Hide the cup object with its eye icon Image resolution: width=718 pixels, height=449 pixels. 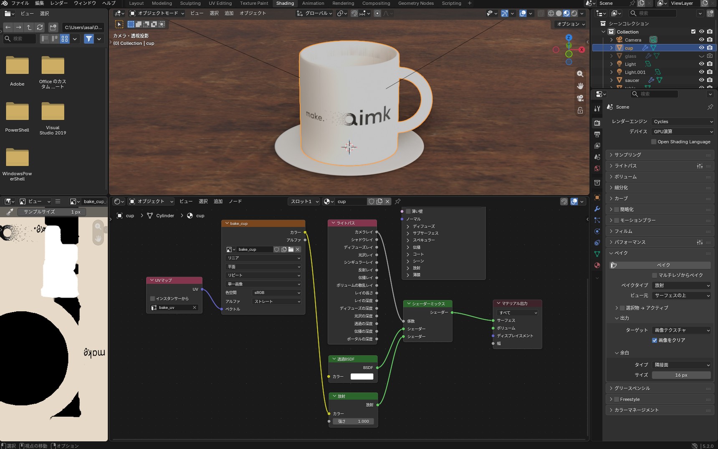point(701,48)
